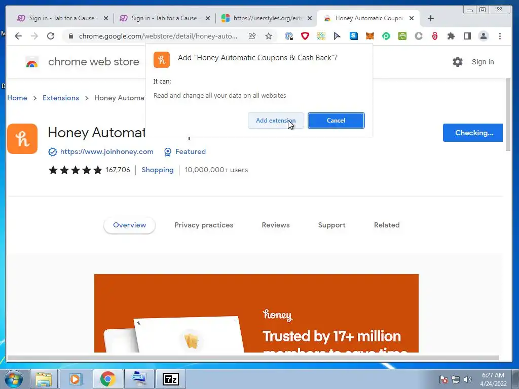Viewport: 519px width, 389px height.
Task: Open the clock with padlock extension icon
Action: (288, 36)
